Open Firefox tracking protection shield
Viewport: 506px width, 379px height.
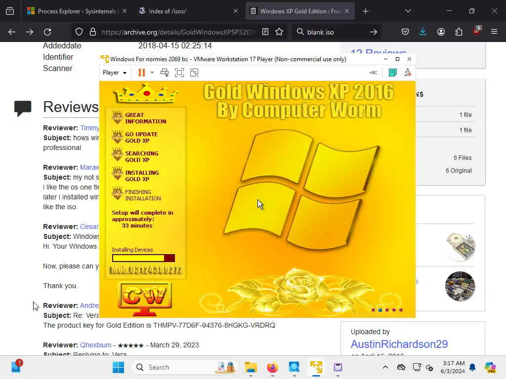(79, 32)
